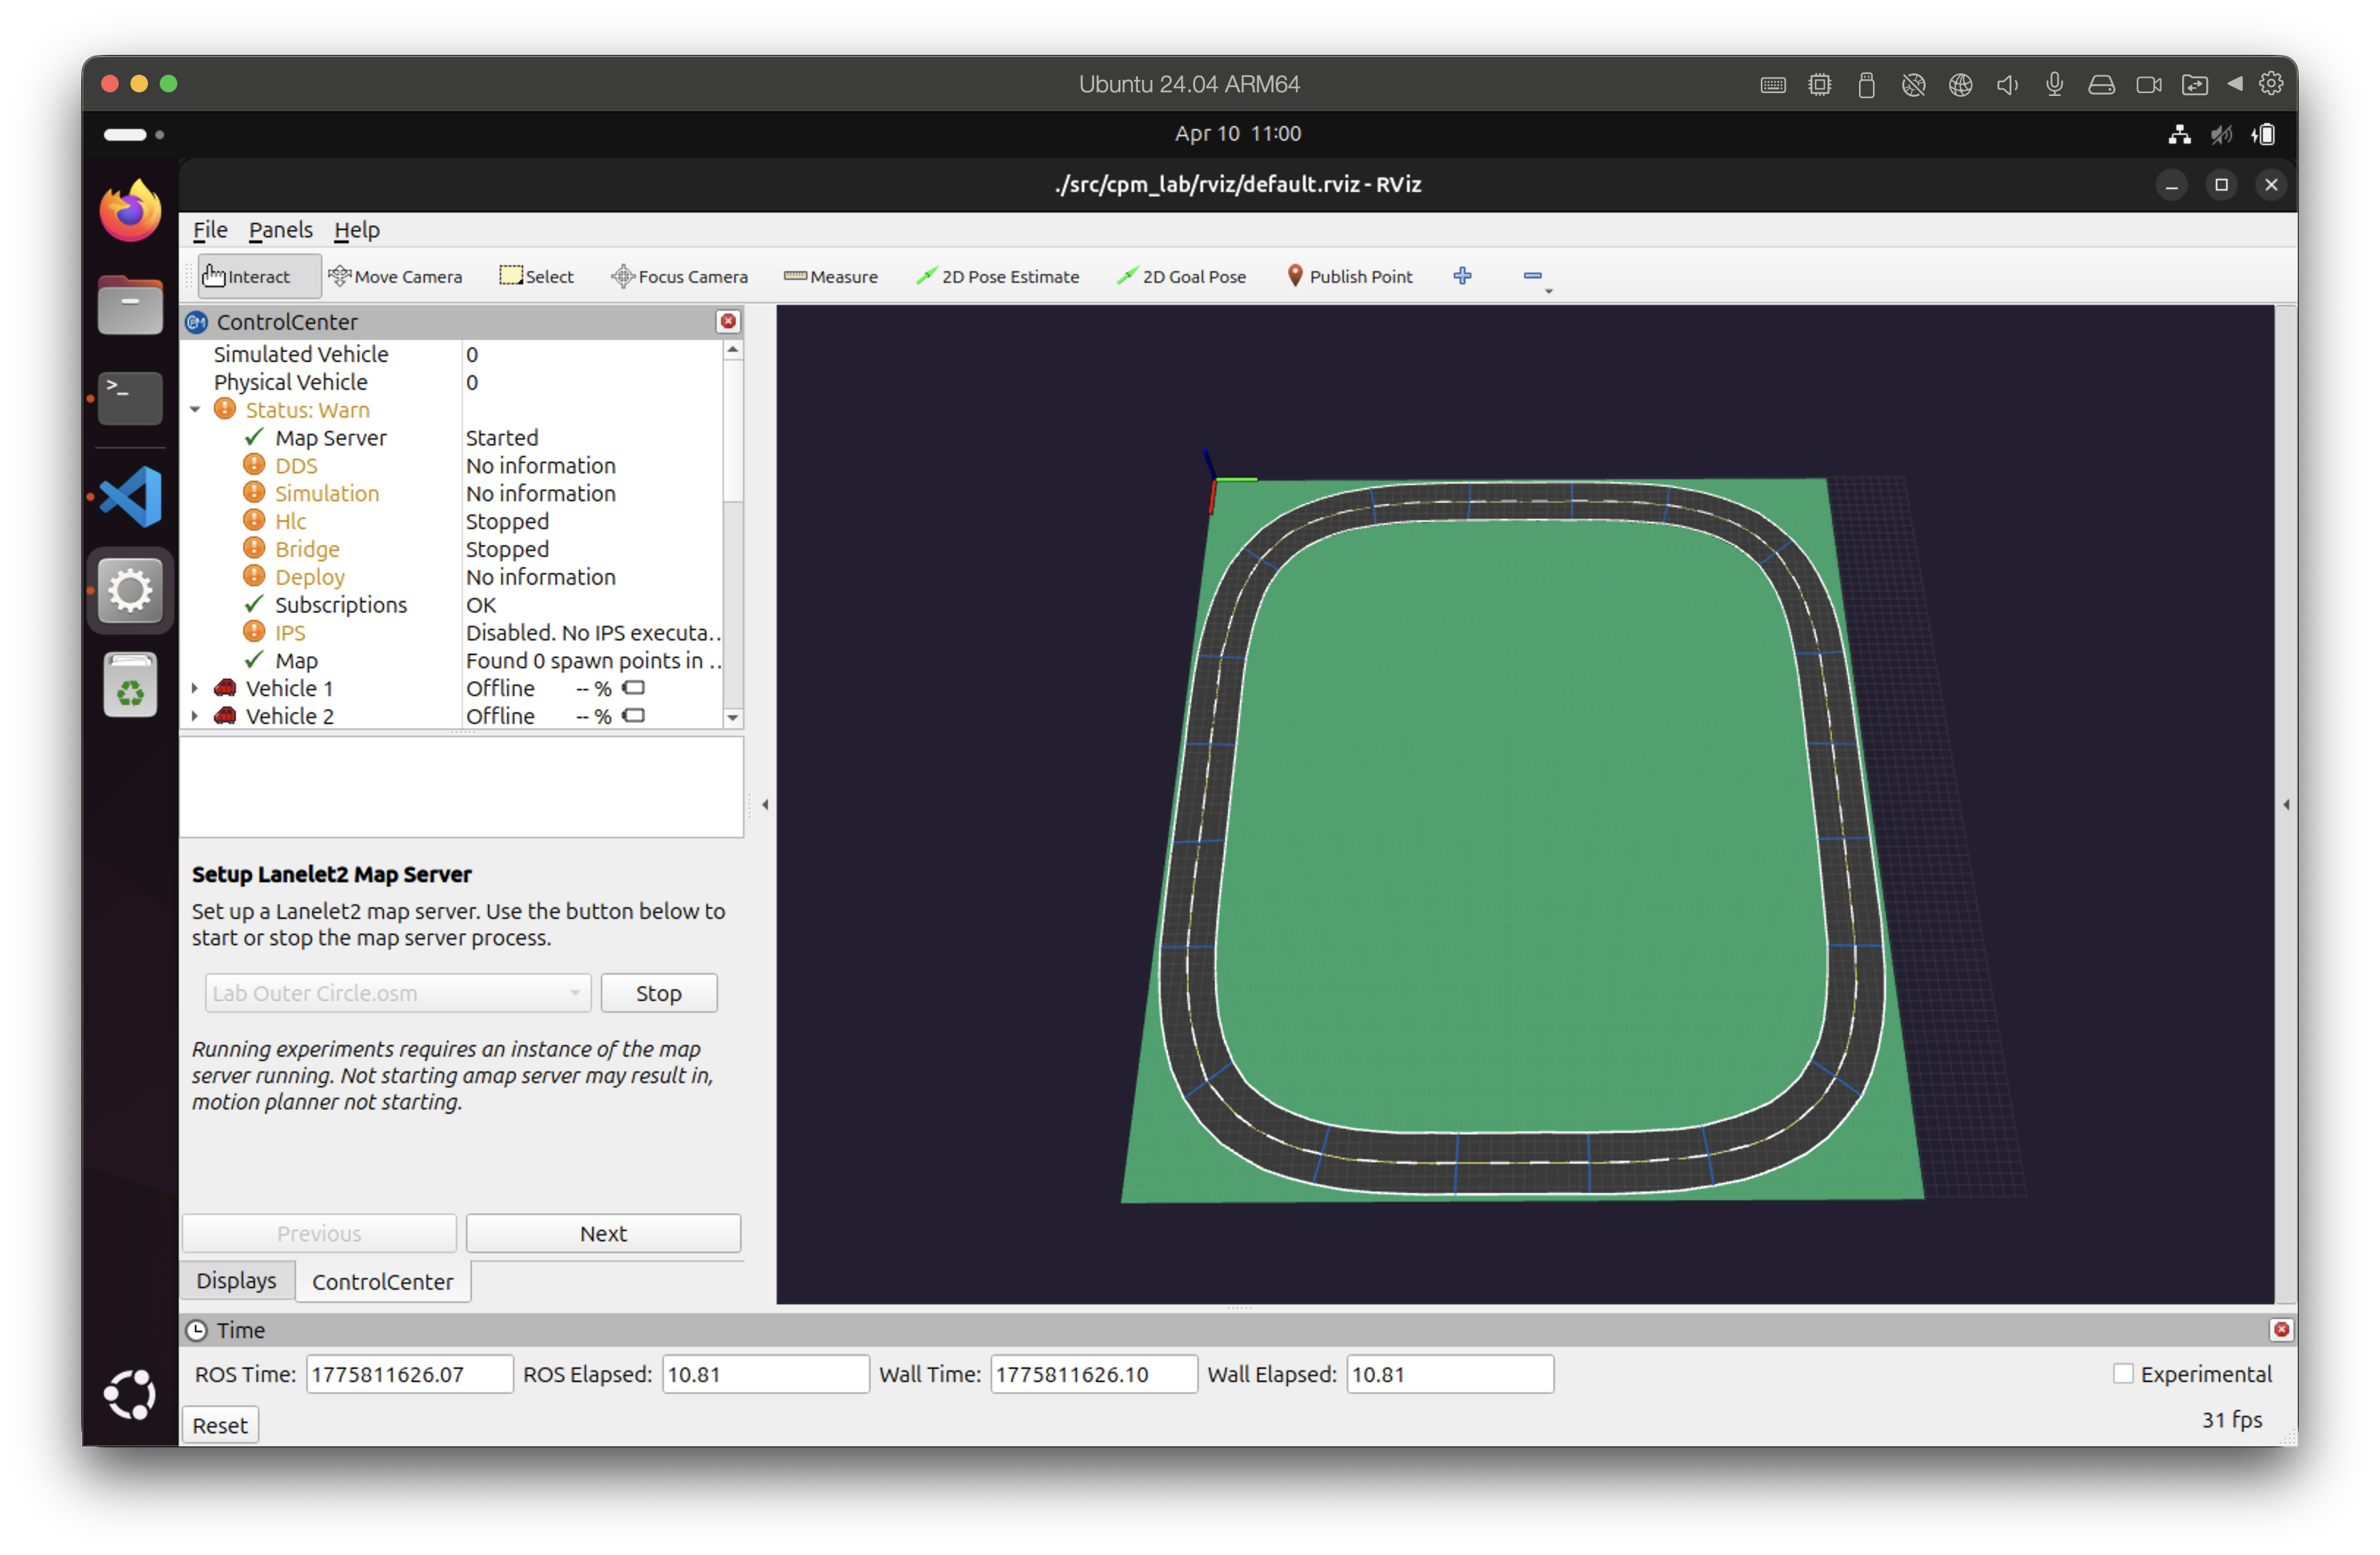
Task: Open Firefox from the dock
Action: [130, 211]
